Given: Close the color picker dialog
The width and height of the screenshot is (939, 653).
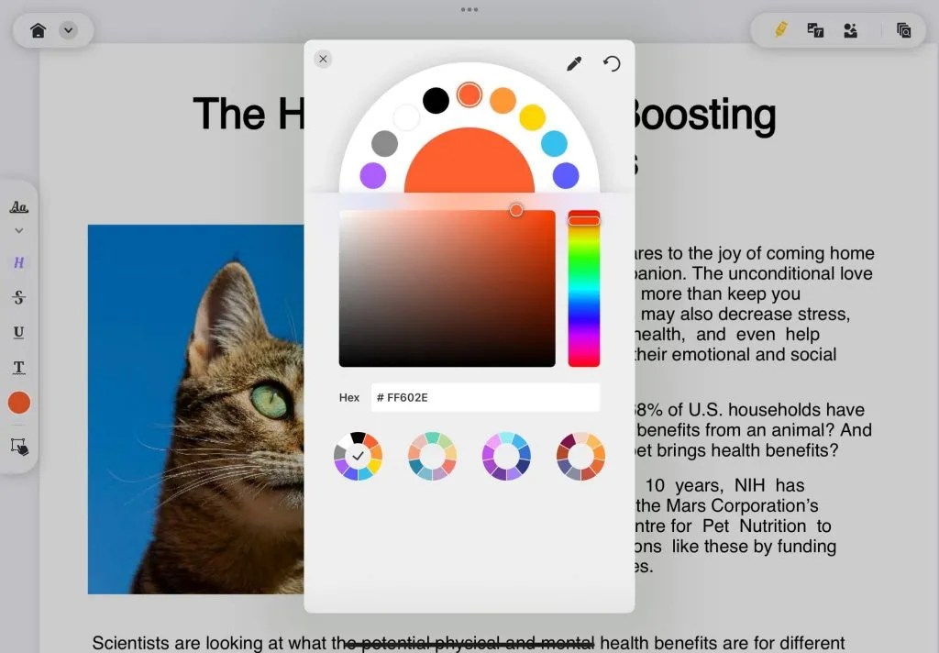Looking at the screenshot, I should pyautogui.click(x=323, y=58).
